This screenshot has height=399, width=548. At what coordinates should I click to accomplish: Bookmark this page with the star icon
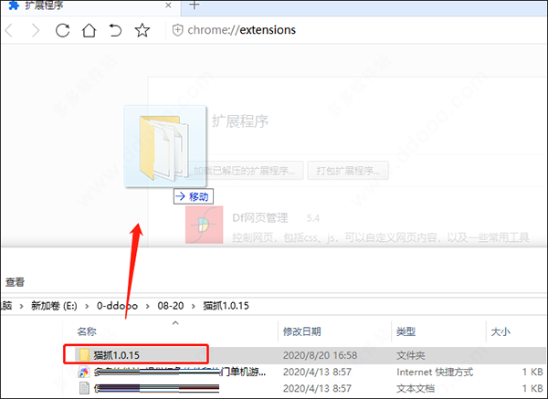(142, 30)
